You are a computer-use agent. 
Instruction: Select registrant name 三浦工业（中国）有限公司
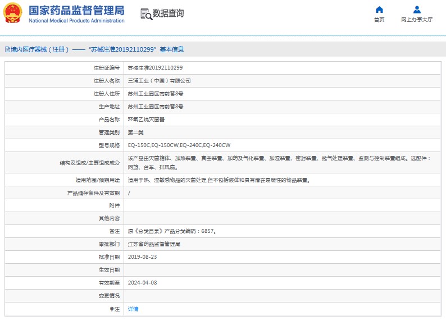coord(160,81)
